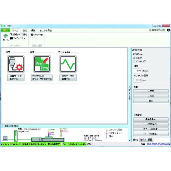Switch to the ホーム ribbon tab

[x=15, y=30]
